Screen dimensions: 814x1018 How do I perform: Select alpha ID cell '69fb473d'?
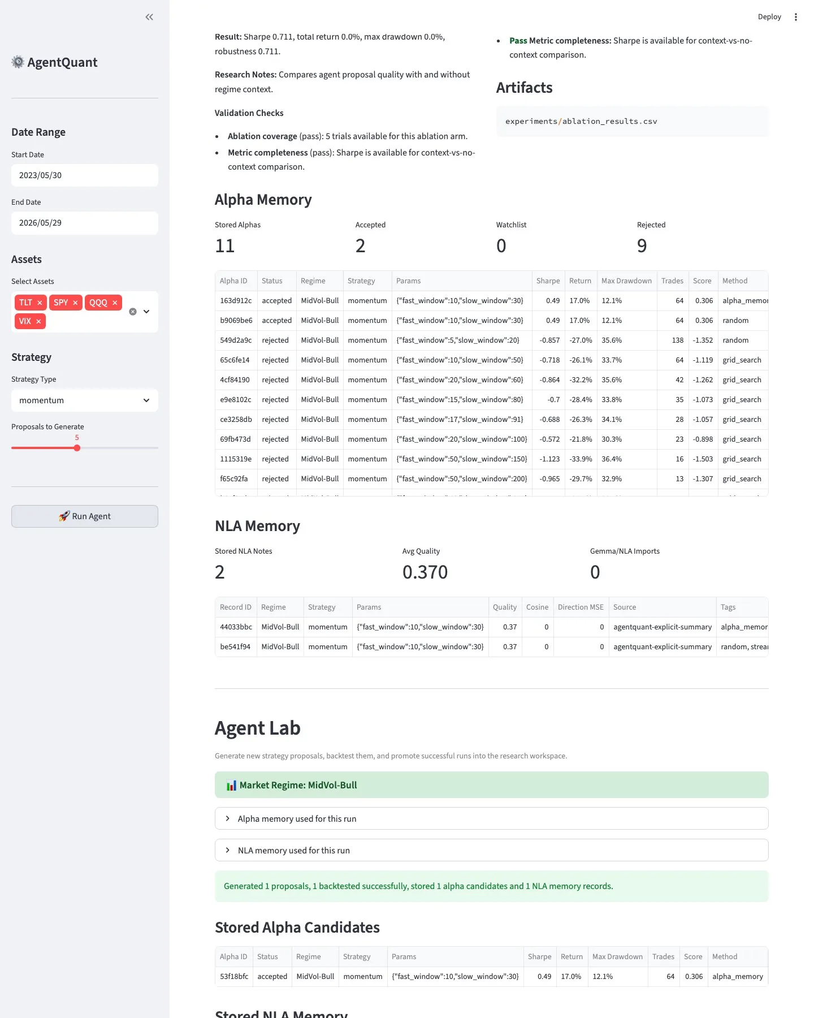[236, 439]
